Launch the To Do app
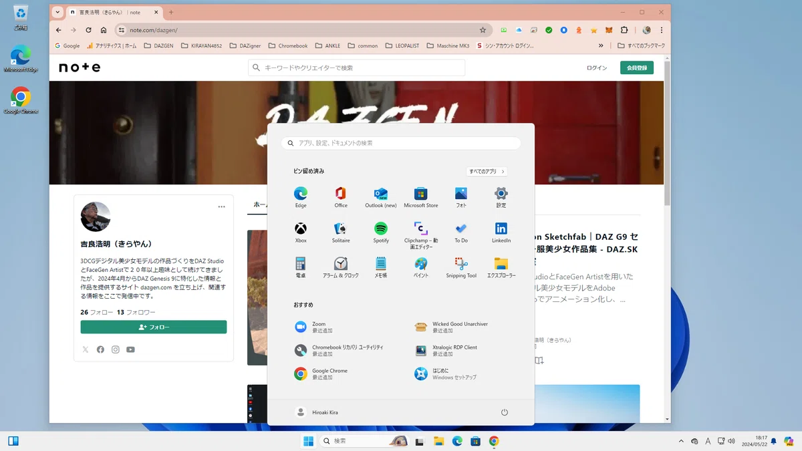The image size is (802, 451). pos(461,232)
